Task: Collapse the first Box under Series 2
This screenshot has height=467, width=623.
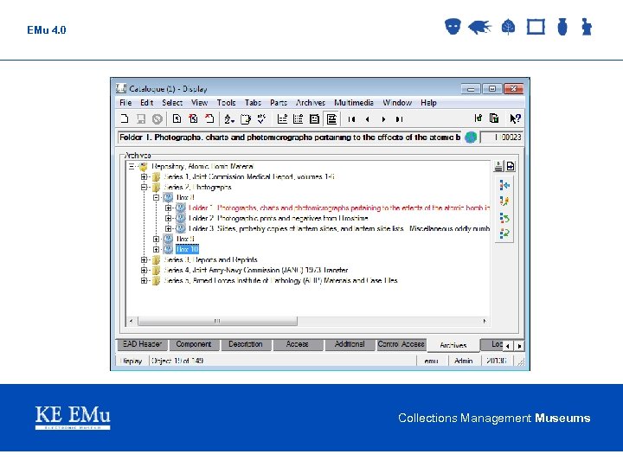Action: 156,198
